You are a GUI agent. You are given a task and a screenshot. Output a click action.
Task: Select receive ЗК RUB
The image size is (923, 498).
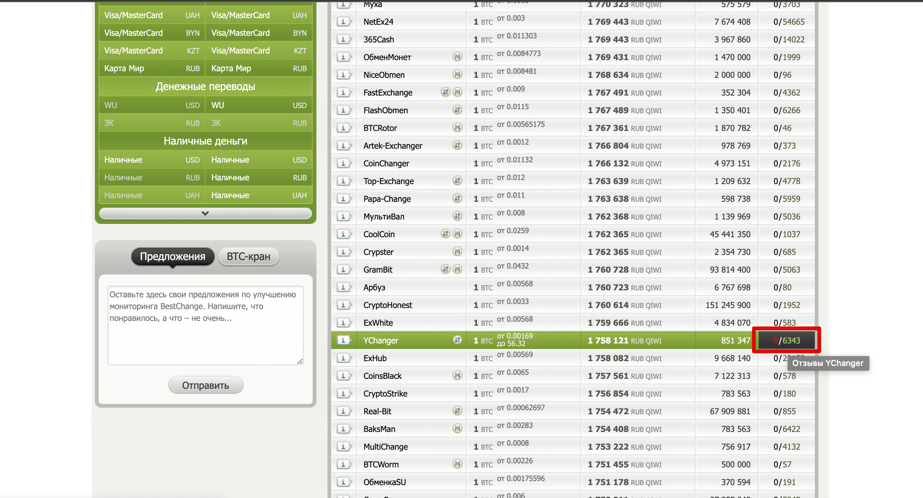click(x=259, y=123)
